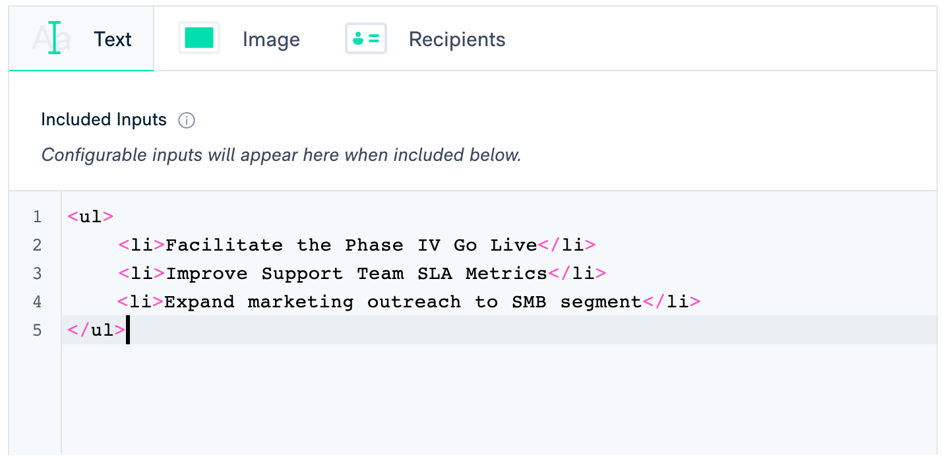The width and height of the screenshot is (943, 463).
Task: Click the info icon beside Included Inputs
Action: point(187,120)
